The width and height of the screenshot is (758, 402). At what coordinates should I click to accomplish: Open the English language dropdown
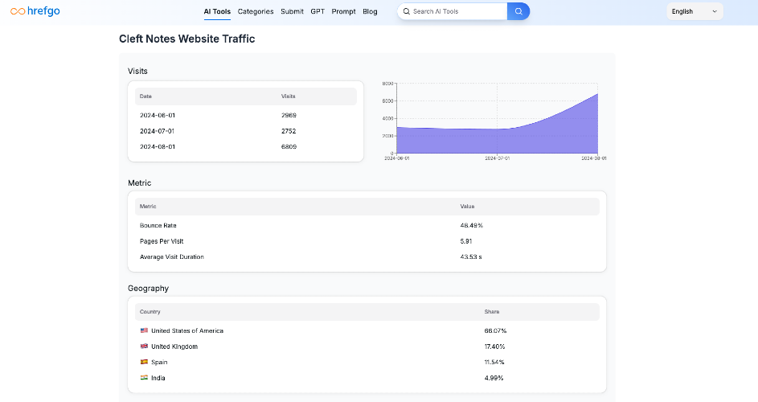(x=694, y=11)
